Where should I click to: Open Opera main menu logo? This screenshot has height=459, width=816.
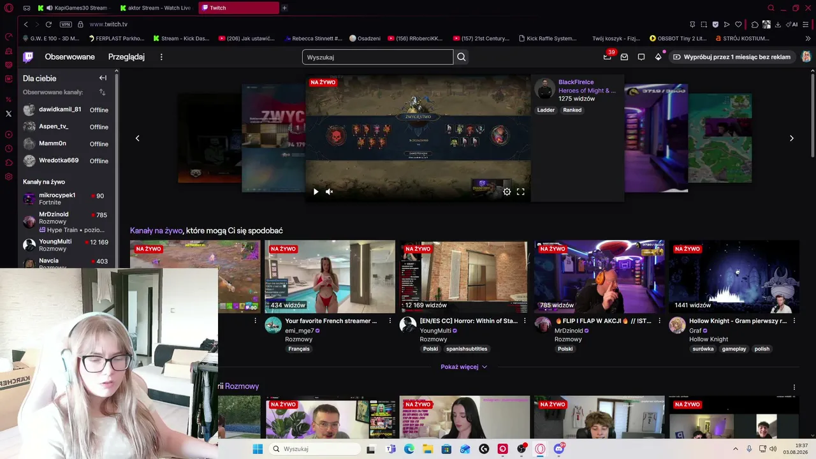8,8
